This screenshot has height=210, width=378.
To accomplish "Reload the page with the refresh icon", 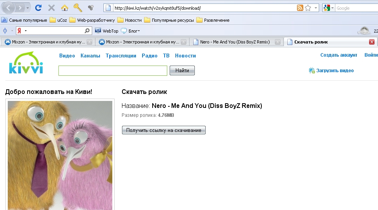I will tap(38, 8).
